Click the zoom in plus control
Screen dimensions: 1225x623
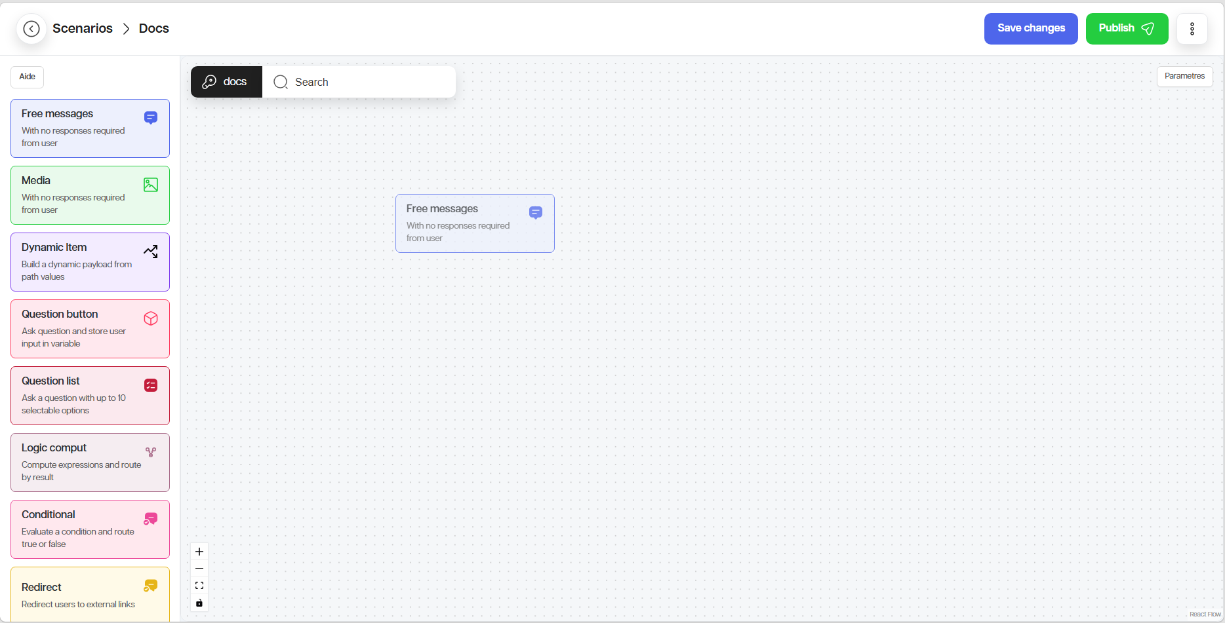click(x=199, y=552)
